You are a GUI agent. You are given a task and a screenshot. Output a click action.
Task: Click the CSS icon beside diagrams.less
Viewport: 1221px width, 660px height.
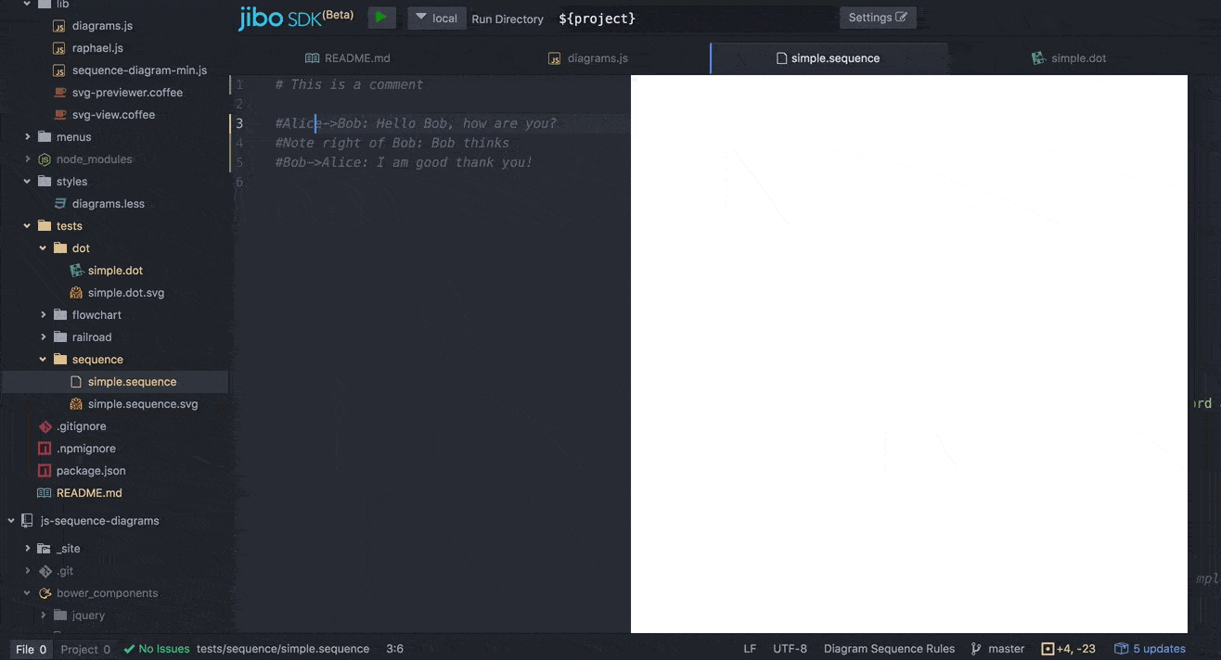59,204
